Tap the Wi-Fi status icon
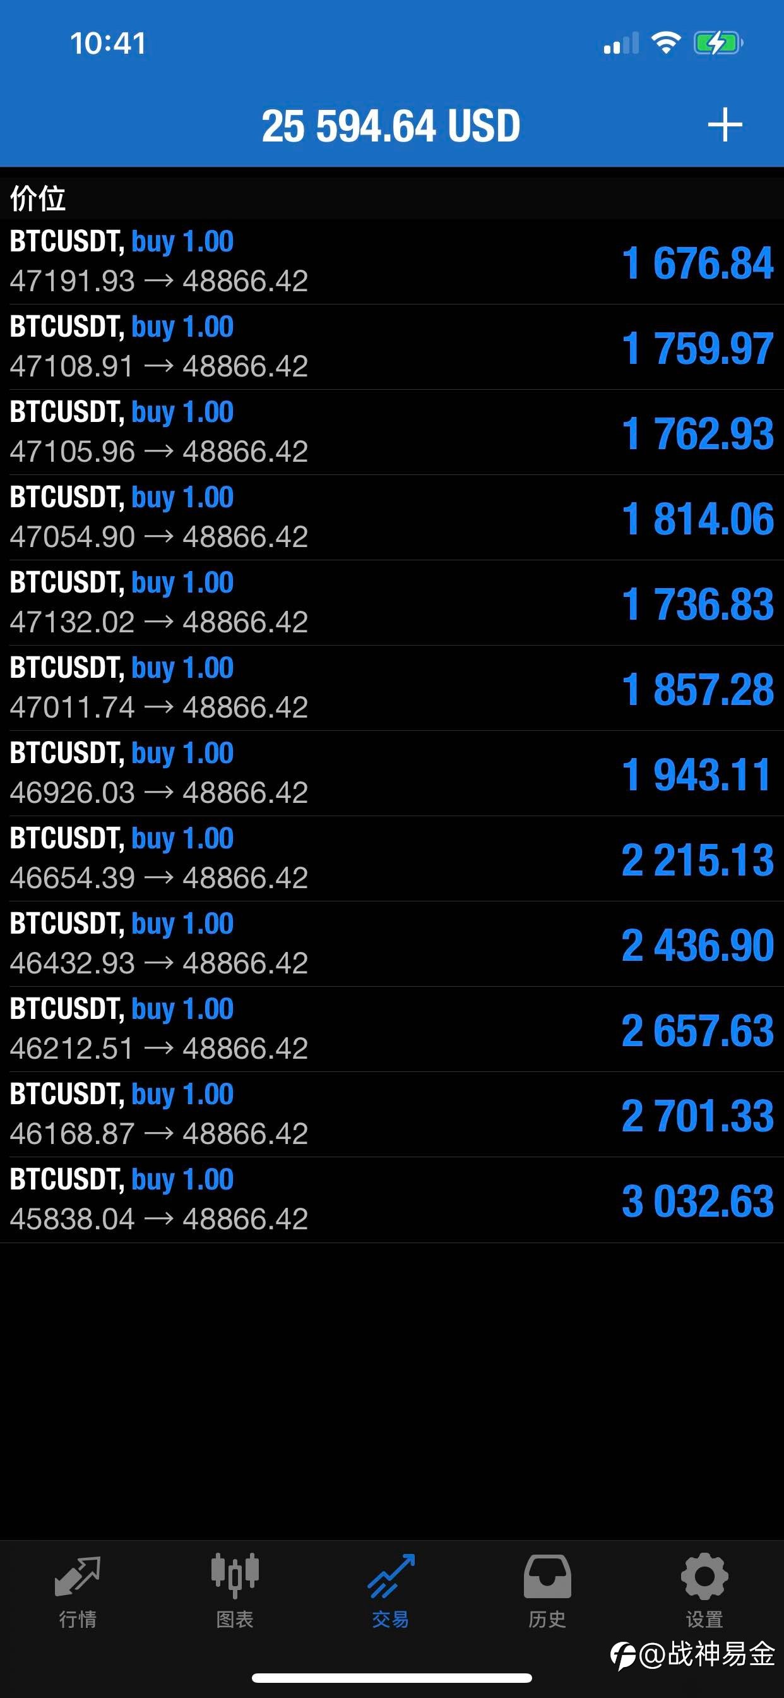The height and width of the screenshot is (1698, 784). 665,44
